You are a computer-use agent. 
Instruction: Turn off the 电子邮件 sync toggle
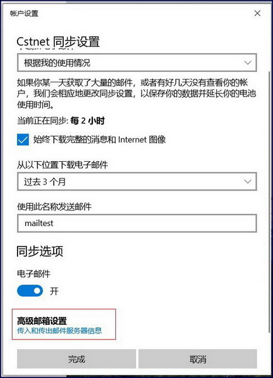(x=30, y=291)
